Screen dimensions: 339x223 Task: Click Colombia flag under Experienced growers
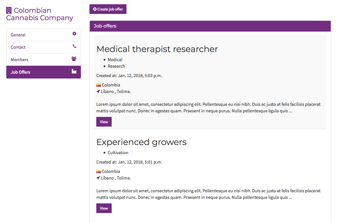tap(99, 172)
